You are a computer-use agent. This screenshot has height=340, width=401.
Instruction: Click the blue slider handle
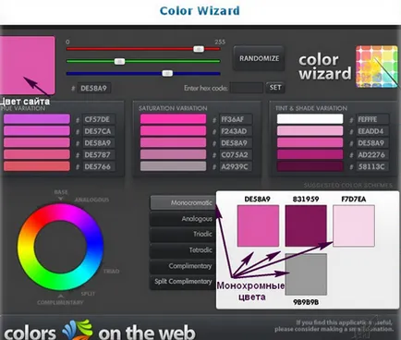(x=167, y=73)
